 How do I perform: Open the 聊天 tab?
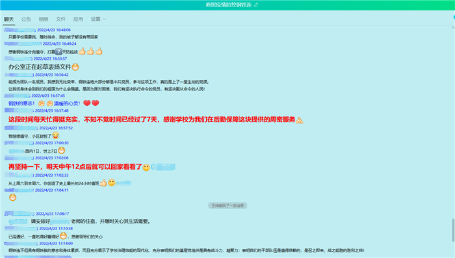click(8, 19)
